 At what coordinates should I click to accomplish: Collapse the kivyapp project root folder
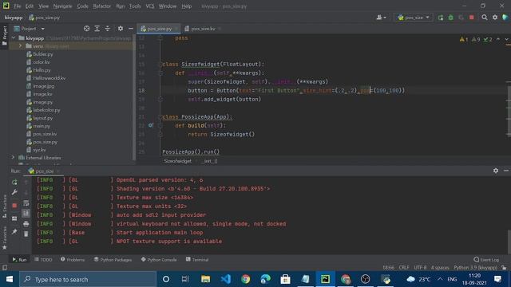[14, 38]
